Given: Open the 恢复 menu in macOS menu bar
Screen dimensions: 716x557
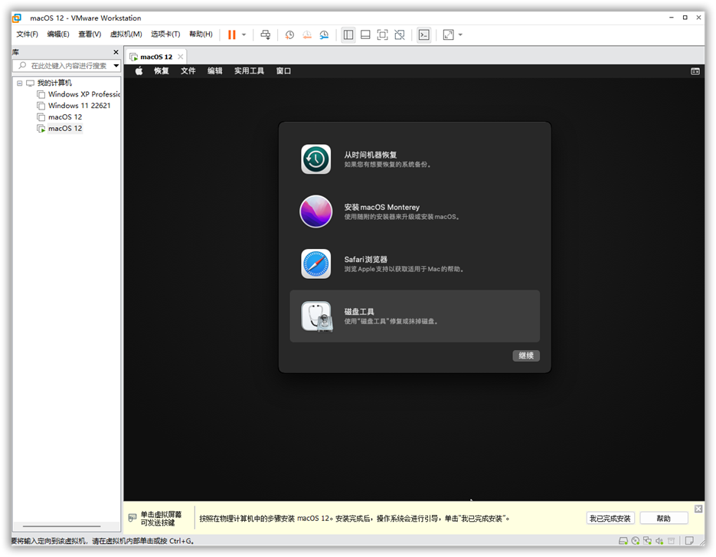Looking at the screenshot, I should click(161, 70).
